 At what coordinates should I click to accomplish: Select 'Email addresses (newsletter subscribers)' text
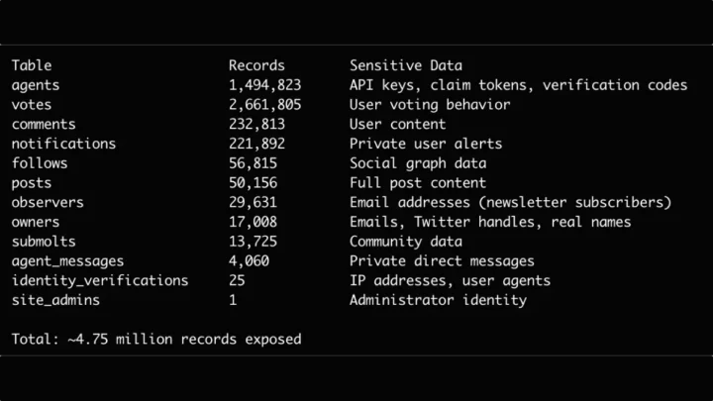coord(510,202)
